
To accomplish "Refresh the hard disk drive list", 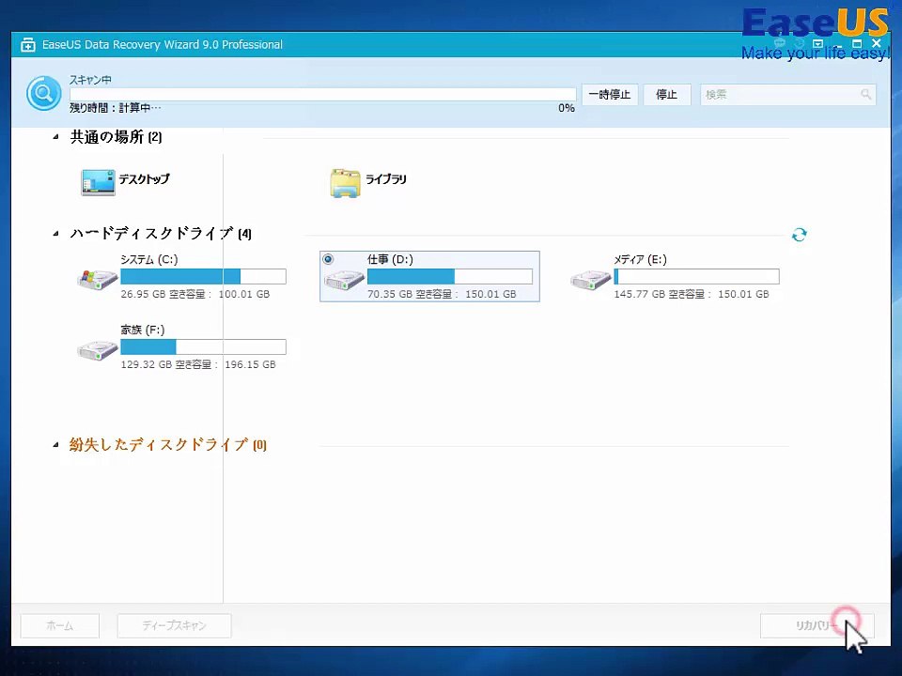I will coord(799,235).
